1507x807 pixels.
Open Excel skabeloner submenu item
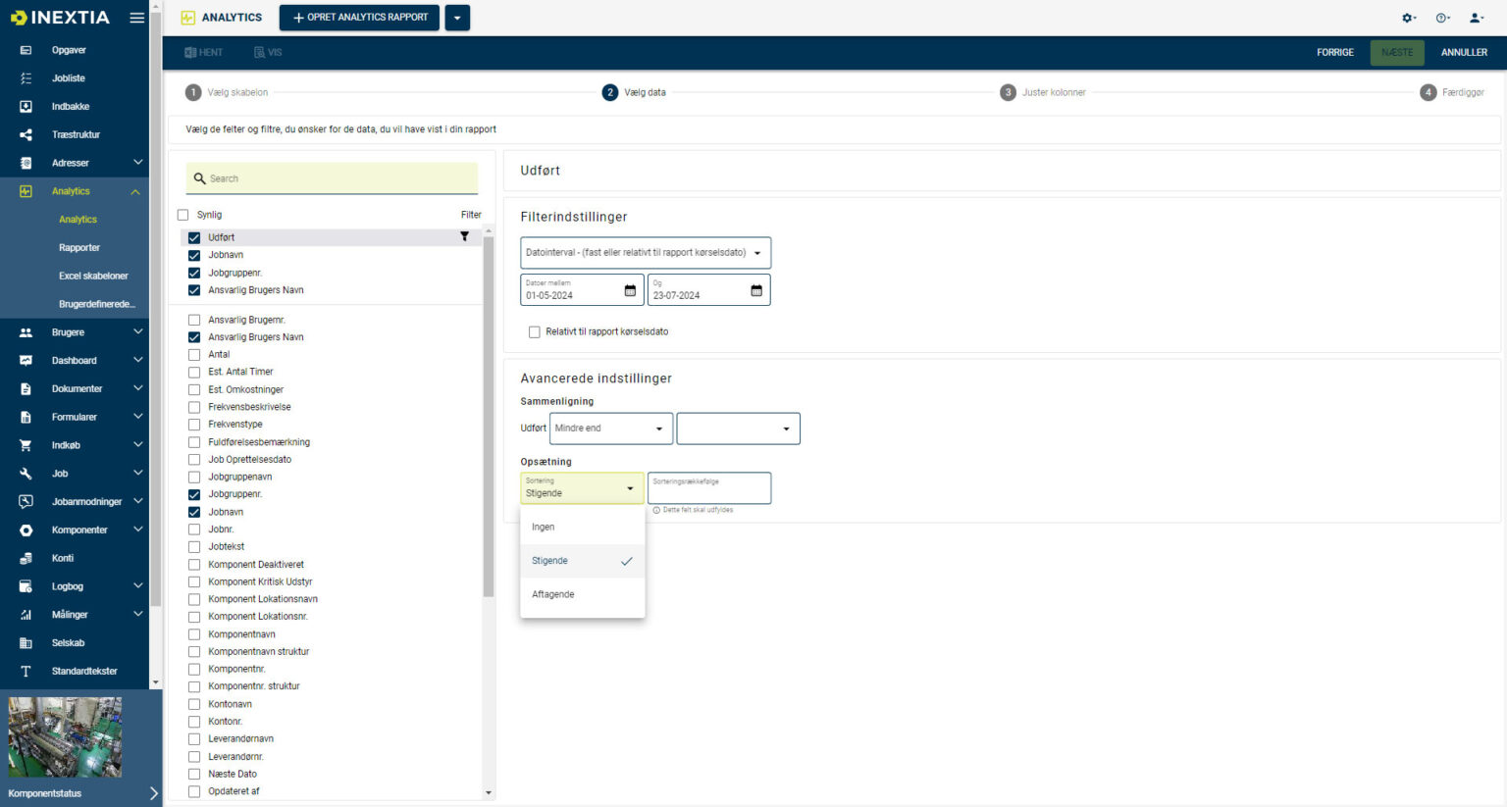coord(93,277)
